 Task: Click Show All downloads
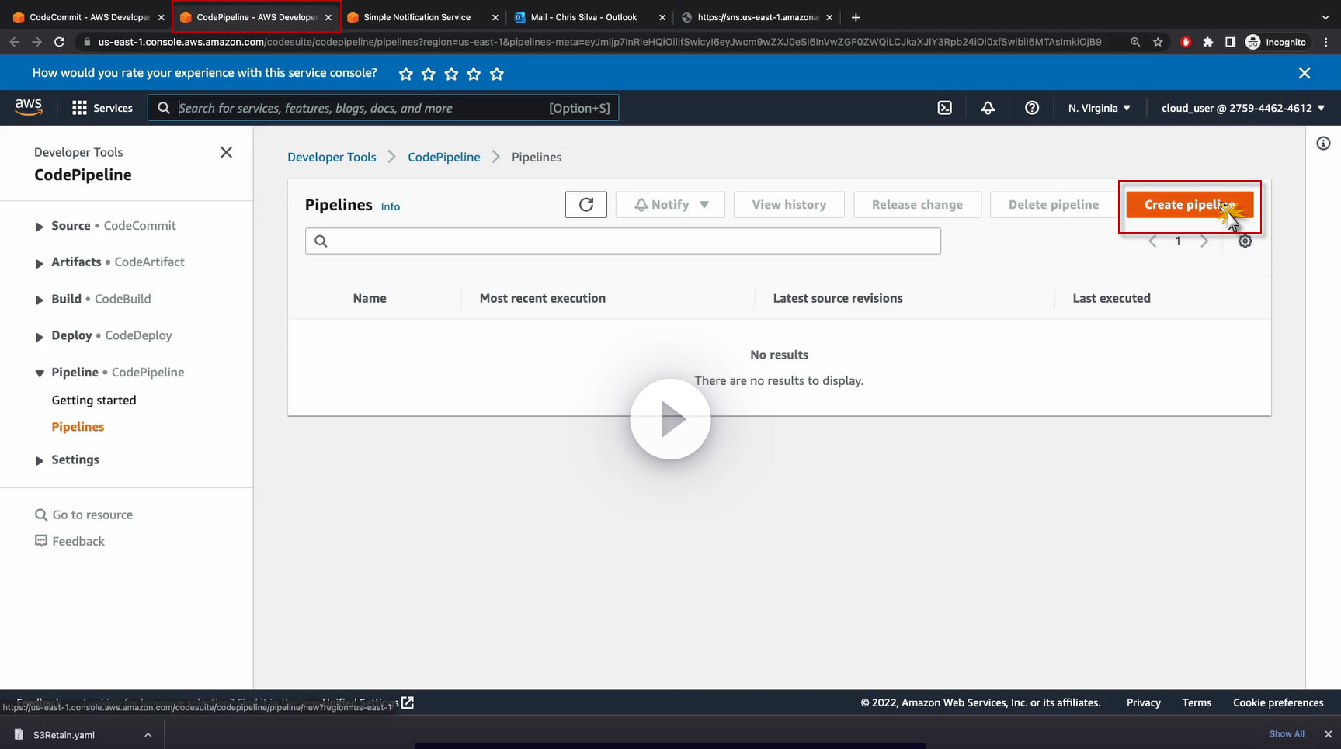[x=1287, y=734]
